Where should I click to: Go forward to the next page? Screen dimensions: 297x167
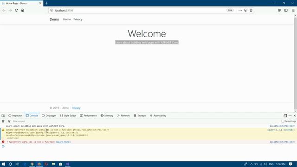click(x=10, y=10)
